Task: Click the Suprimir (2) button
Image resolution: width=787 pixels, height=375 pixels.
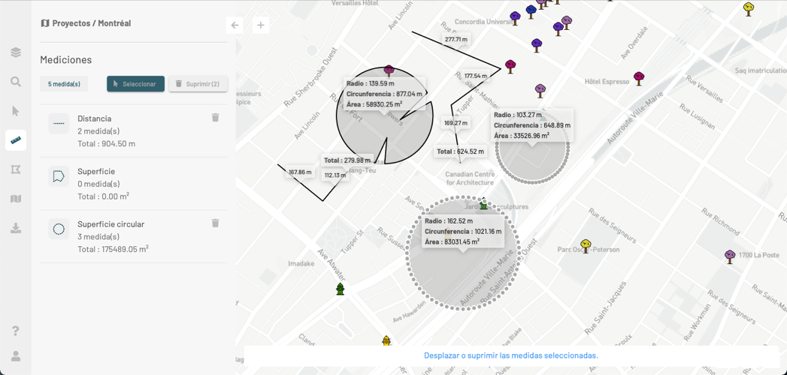Action: pos(198,84)
